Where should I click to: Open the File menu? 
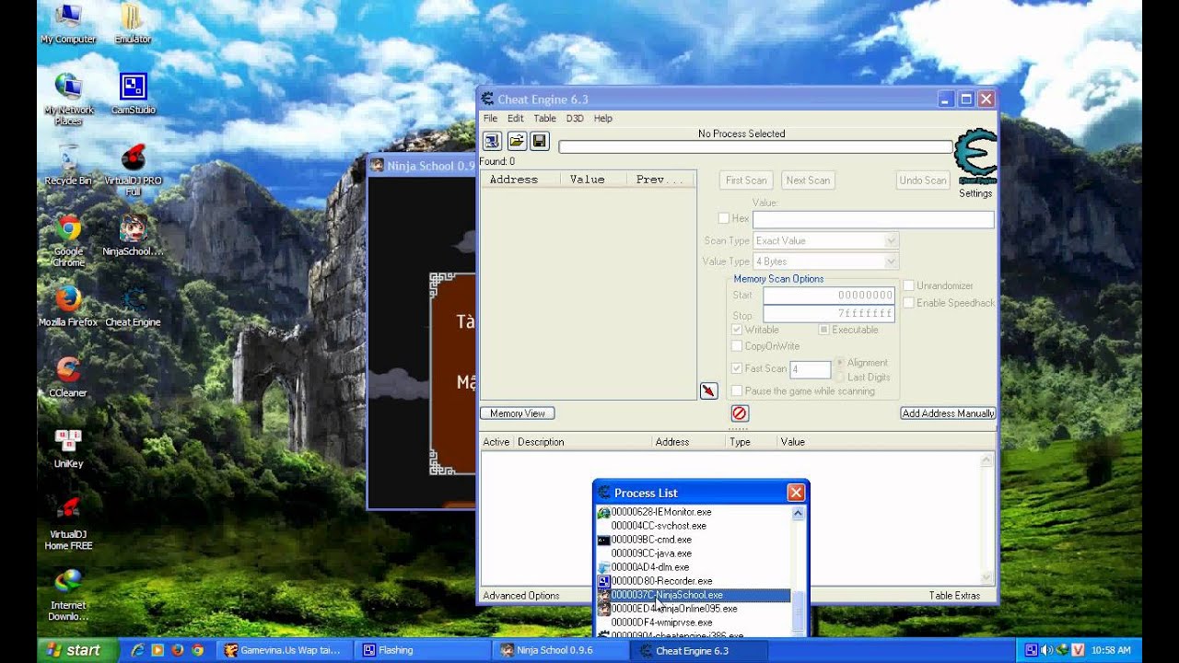(490, 119)
